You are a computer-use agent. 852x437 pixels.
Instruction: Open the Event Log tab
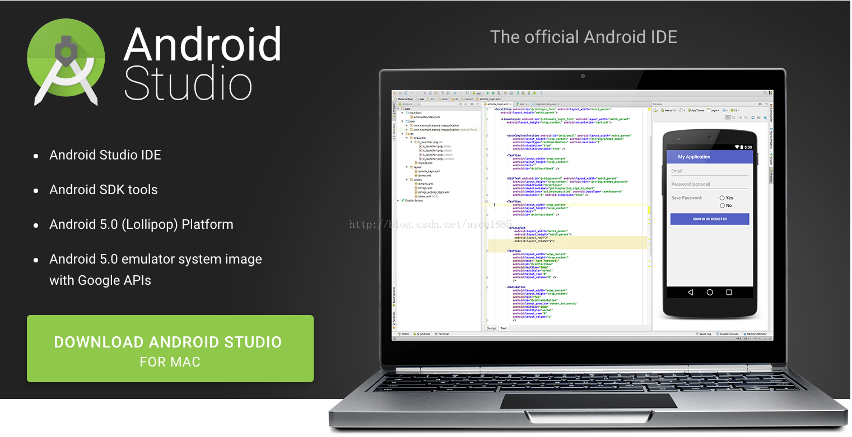click(x=704, y=334)
